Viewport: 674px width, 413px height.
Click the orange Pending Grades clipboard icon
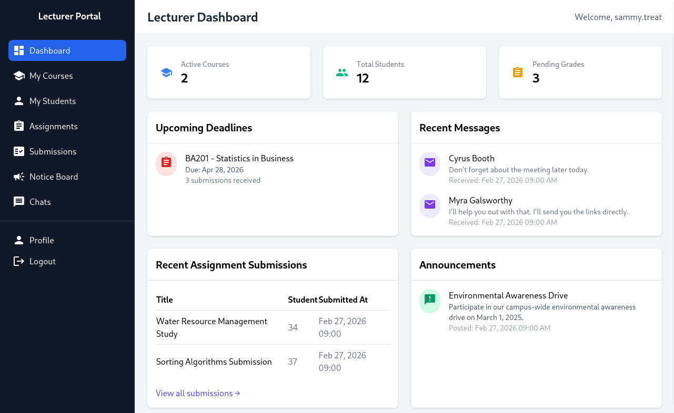pos(518,72)
